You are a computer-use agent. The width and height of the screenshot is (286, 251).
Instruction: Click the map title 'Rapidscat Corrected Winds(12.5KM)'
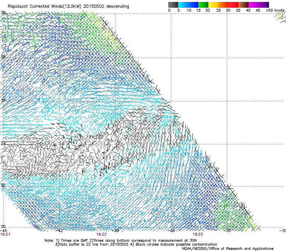click(44, 7)
